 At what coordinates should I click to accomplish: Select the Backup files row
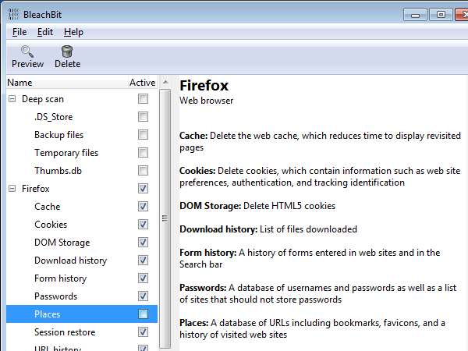(x=82, y=135)
